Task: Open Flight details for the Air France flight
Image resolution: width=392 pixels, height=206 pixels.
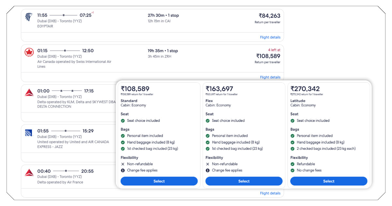Action: (270, 193)
